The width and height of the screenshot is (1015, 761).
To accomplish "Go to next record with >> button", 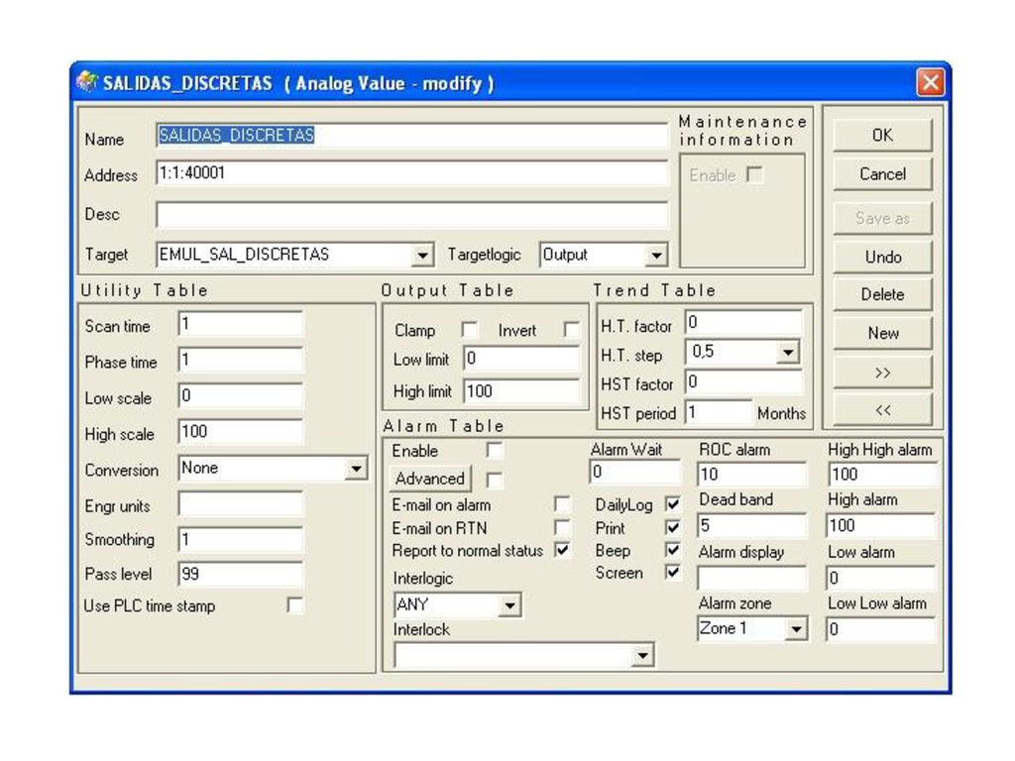I will pyautogui.click(x=882, y=373).
